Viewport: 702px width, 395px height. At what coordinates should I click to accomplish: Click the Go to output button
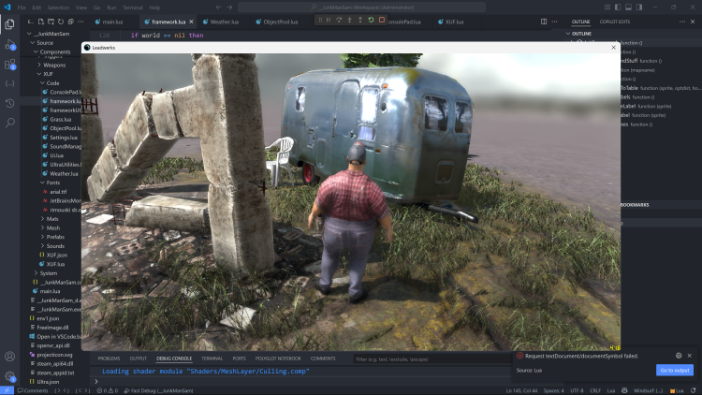tap(674, 371)
